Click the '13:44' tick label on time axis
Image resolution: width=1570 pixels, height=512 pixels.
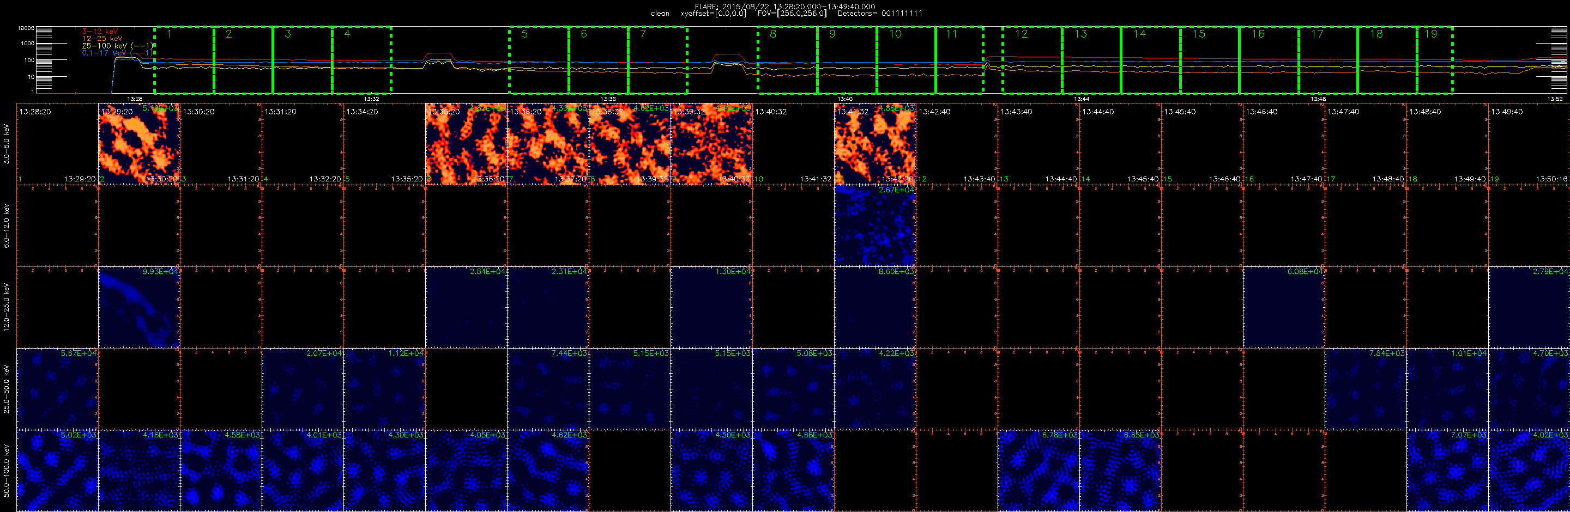click(1081, 99)
